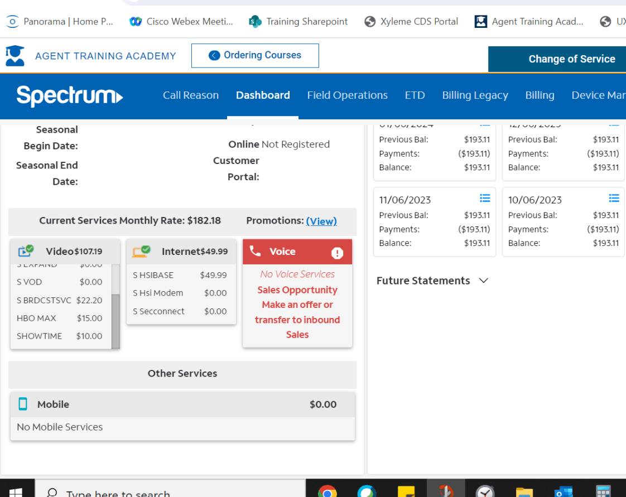Image resolution: width=626 pixels, height=497 pixels.
Task: Click the Spectrum logo
Action: [x=70, y=95]
